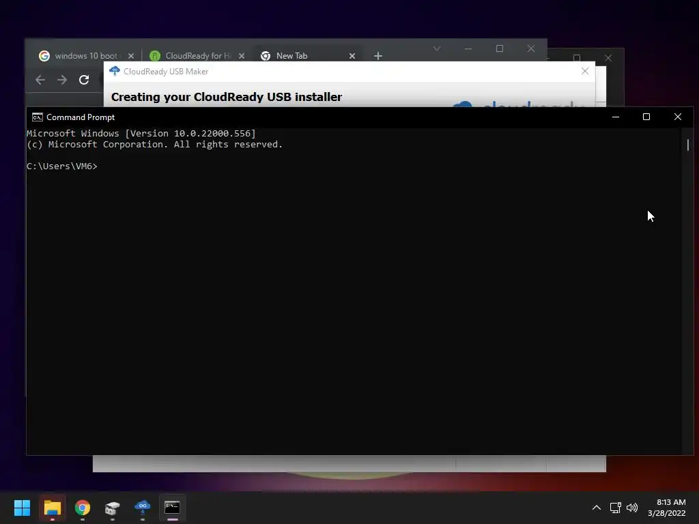Open File Explorer from the taskbar
The width and height of the screenshot is (699, 524).
tap(52, 508)
